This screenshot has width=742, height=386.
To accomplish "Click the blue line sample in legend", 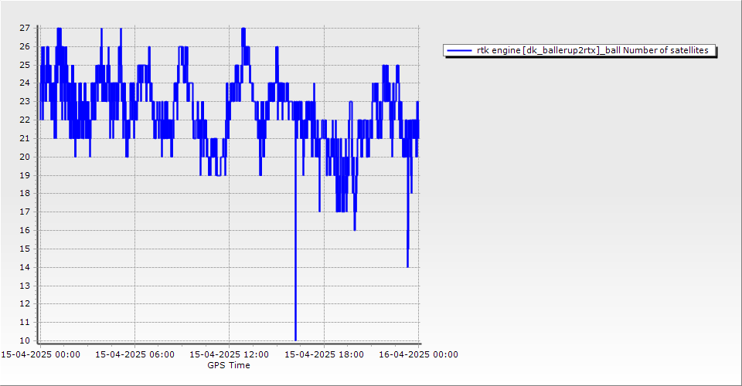I will coord(459,50).
